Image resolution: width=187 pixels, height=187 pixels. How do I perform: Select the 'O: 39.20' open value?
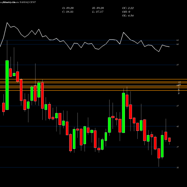tap(68, 8)
